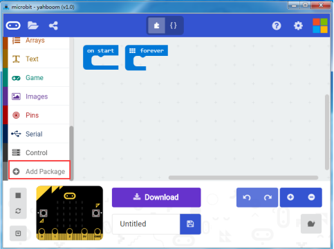Click the workspace vertical scrollbar
Image resolution: width=334 pixels, height=249 pixels.
click(327, 132)
